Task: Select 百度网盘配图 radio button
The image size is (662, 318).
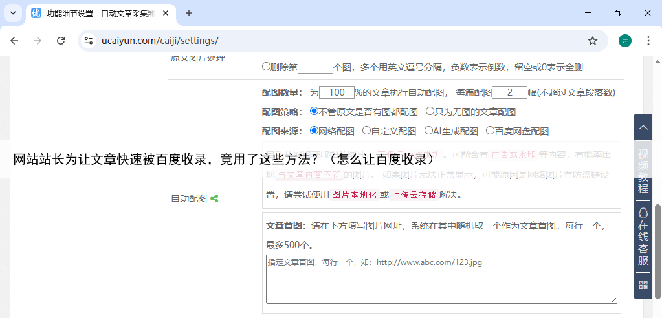Action: coord(490,131)
